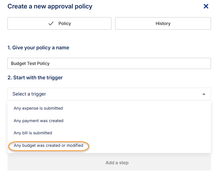The height and width of the screenshot is (183, 216).
Task: Open the 'Select a trigger' dropdown
Action: click(109, 94)
